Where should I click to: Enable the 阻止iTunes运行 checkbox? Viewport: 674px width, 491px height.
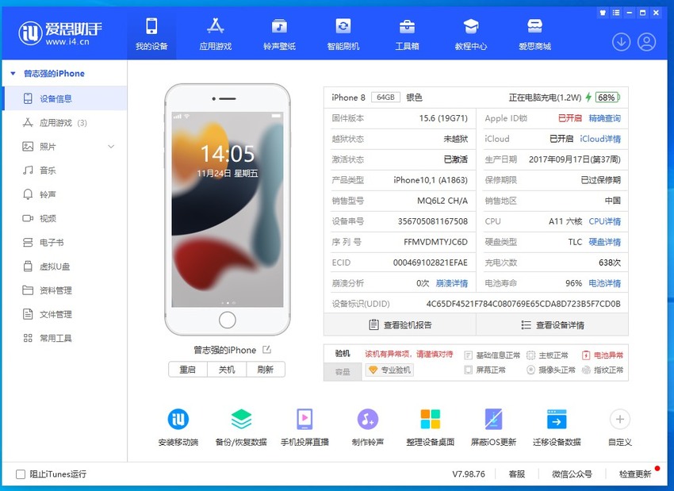point(20,474)
